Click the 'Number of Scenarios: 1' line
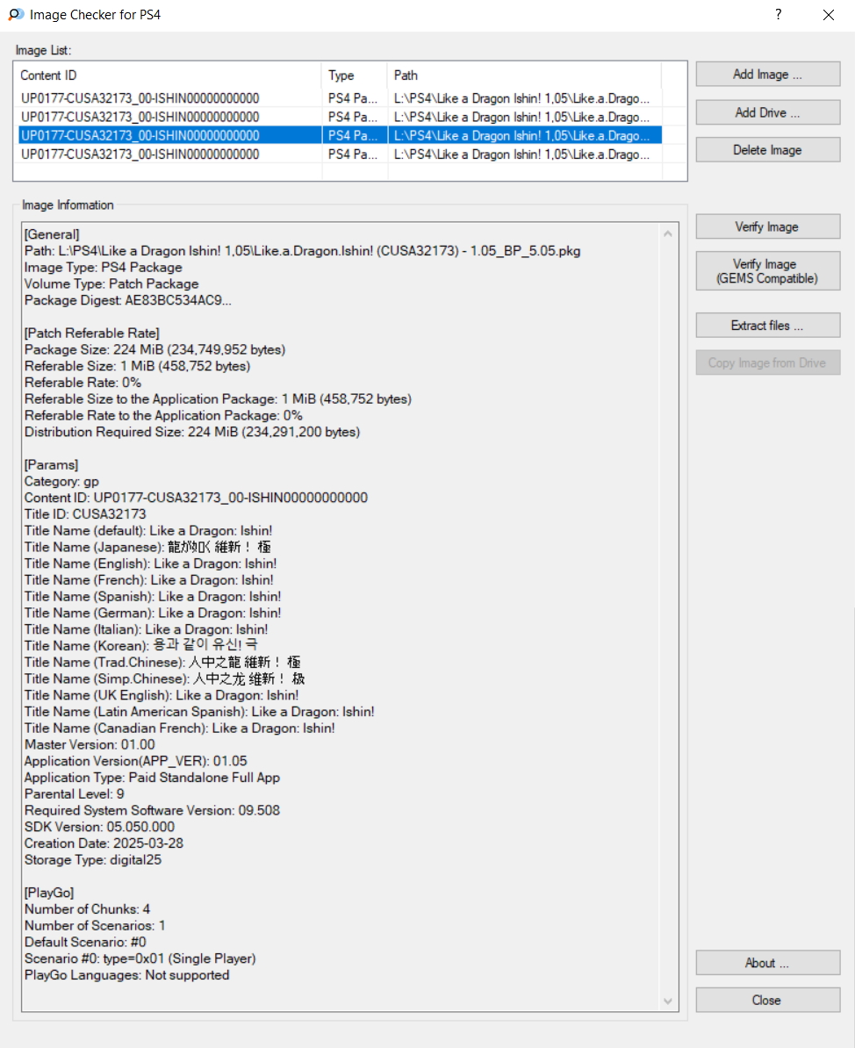Viewport: 855px width, 1048px height. pos(95,926)
